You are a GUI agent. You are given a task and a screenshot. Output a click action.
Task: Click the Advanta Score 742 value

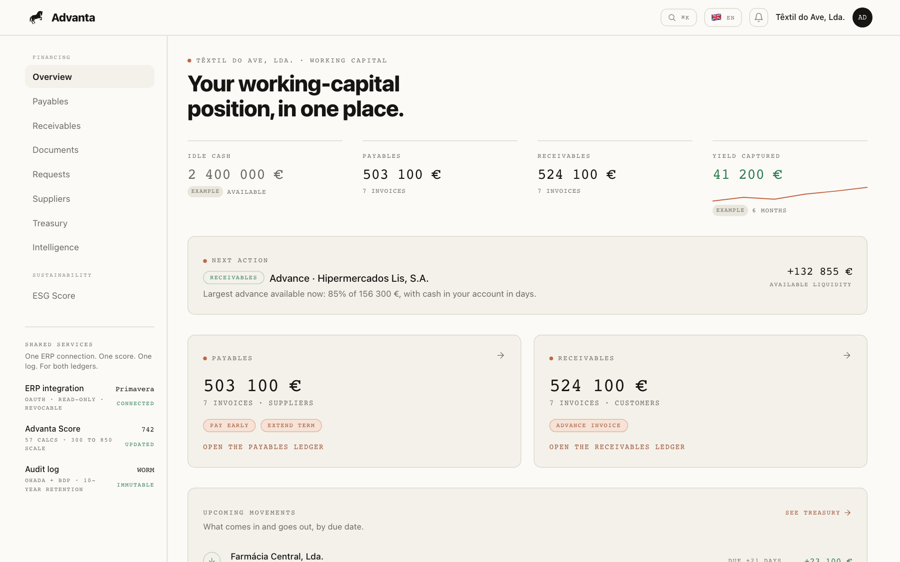[x=148, y=430]
